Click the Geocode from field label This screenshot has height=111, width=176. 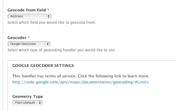point(27,10)
